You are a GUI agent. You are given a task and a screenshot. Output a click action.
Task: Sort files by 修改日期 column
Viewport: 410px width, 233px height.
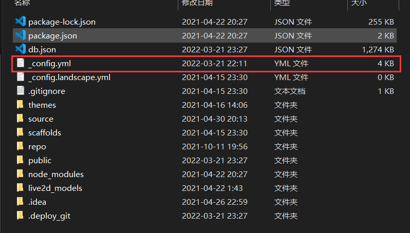tap(197, 3)
